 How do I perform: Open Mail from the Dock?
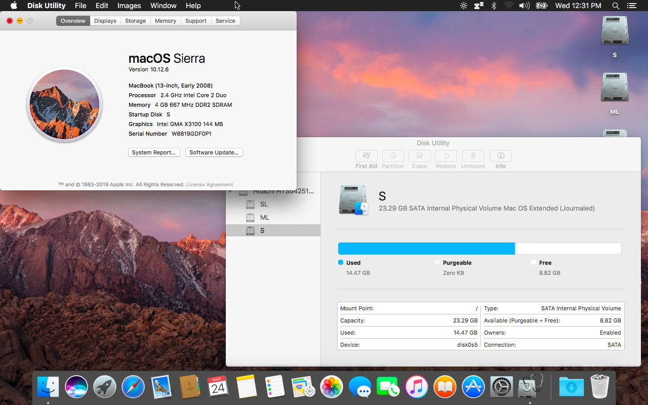161,387
